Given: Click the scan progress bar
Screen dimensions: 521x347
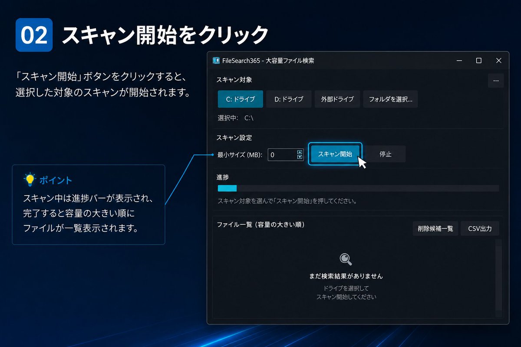Looking at the screenshot, I should tap(358, 188).
